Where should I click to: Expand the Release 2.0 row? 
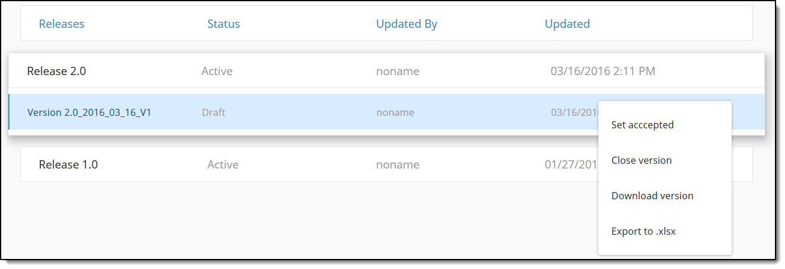[x=56, y=71]
